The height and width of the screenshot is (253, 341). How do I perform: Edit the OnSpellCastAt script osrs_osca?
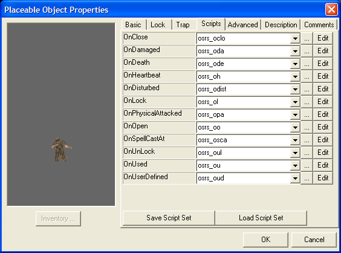click(323, 140)
